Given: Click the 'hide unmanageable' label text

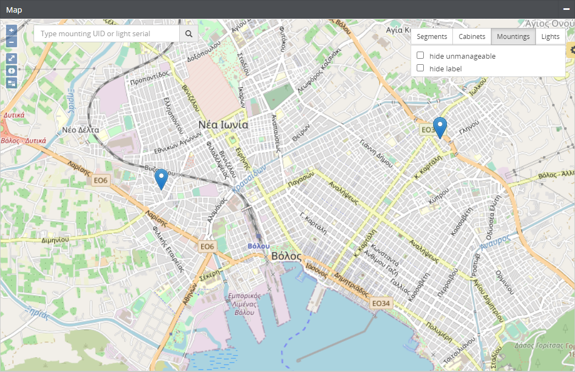Looking at the screenshot, I should tap(462, 56).
